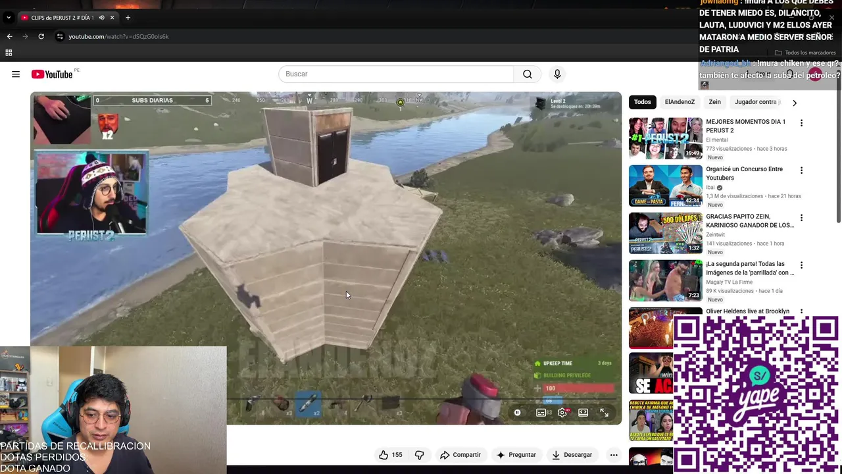Screen dimensions: 842x474
Task: Open MEJORES MOMENTOS DIA 1 PERUST 2 video
Action: (745, 126)
